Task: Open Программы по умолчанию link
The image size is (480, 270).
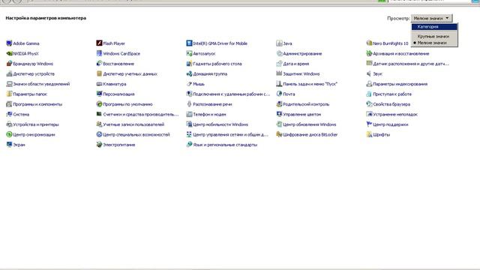Action: pos(127,104)
